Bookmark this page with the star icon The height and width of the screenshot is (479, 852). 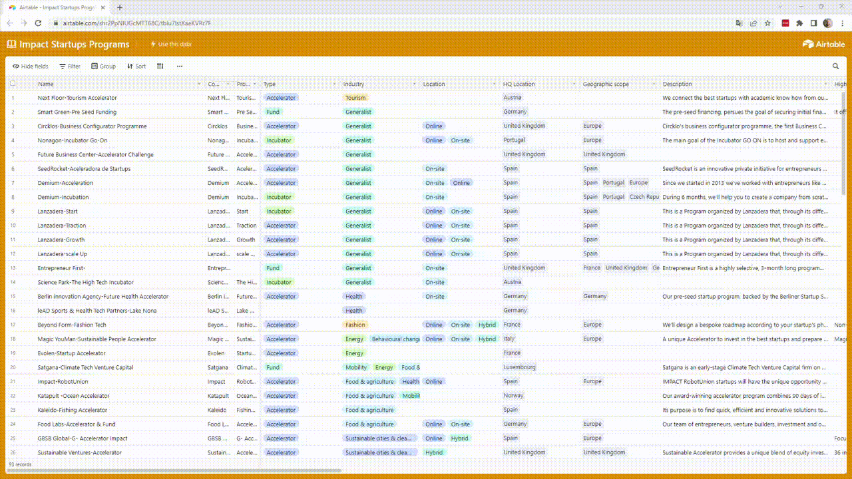[x=767, y=23]
